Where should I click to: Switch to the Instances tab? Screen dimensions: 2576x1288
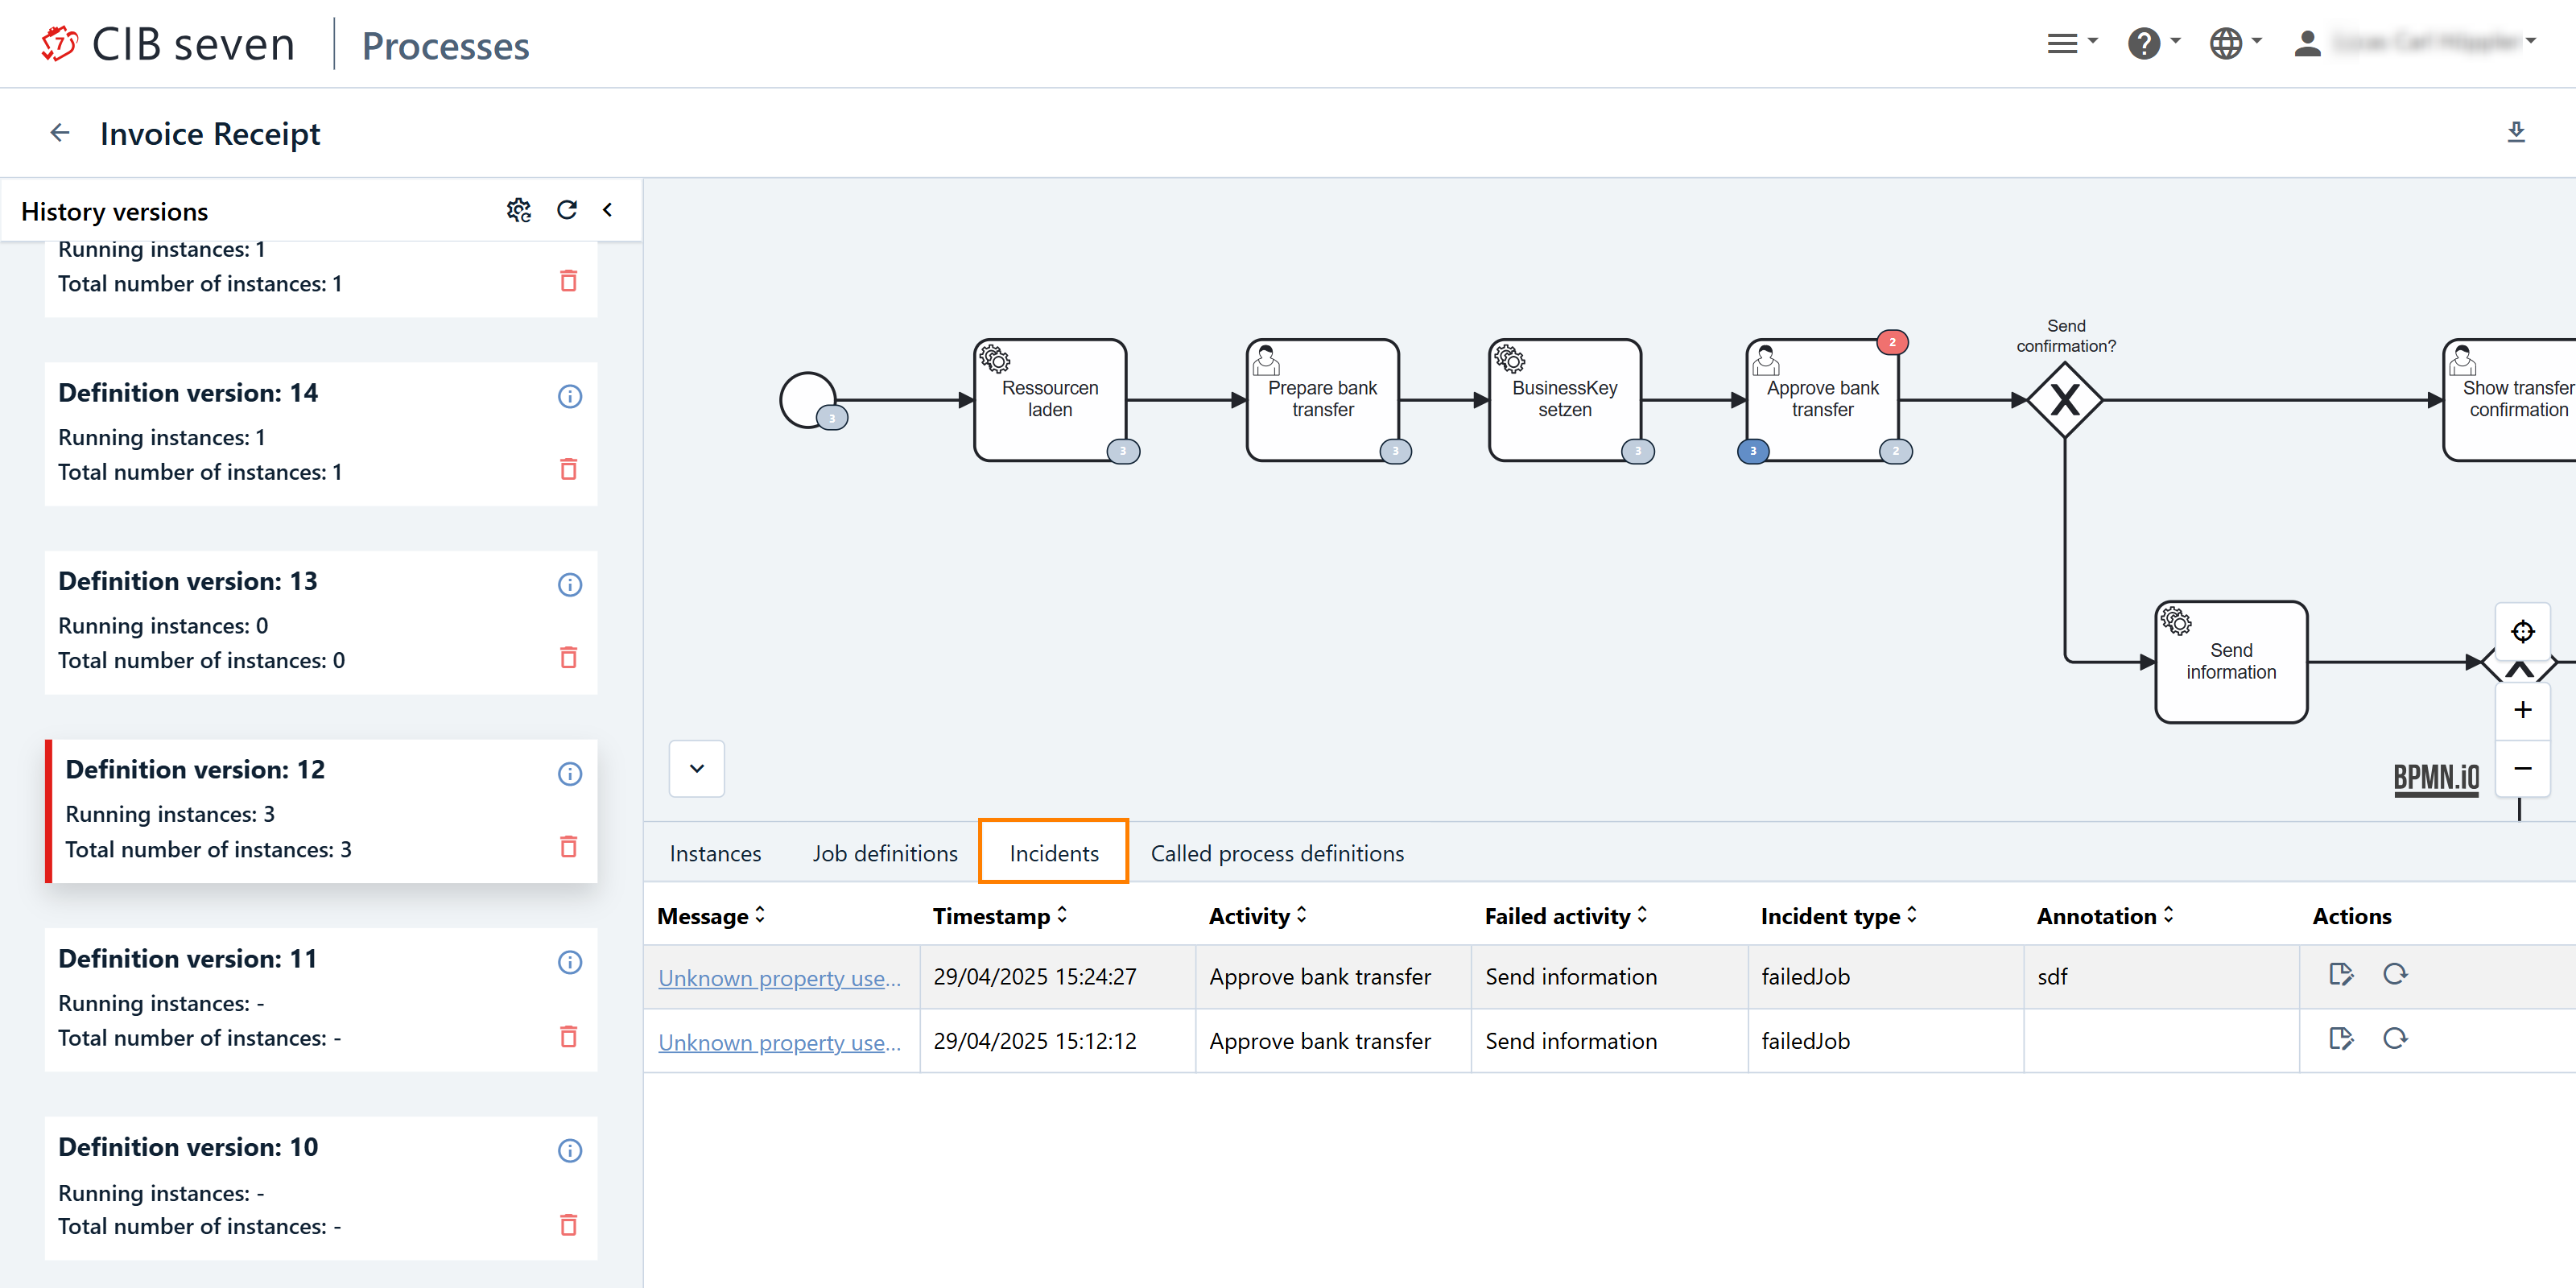(715, 853)
